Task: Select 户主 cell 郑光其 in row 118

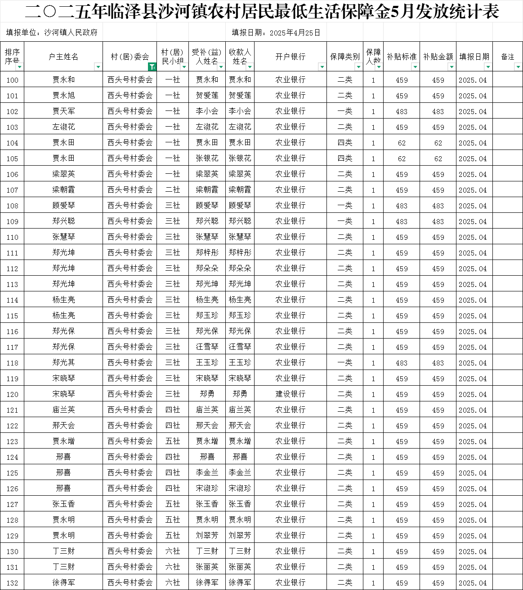Action: click(x=63, y=363)
